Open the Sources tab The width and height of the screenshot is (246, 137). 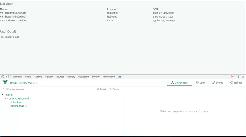tap(60, 77)
